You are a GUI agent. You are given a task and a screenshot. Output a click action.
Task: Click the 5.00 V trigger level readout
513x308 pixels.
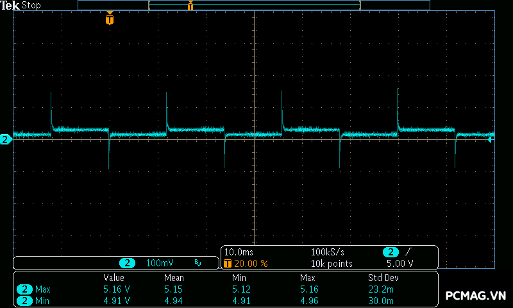(399, 264)
